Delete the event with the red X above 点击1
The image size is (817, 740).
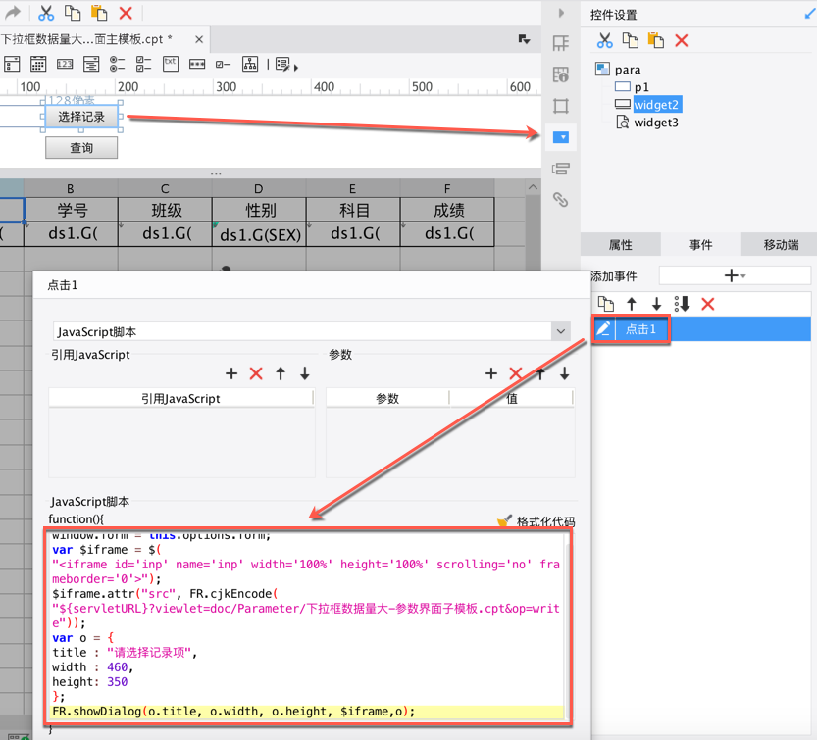(x=708, y=304)
